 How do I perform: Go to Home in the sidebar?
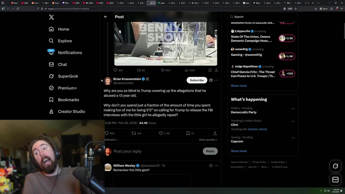[x=59, y=29]
